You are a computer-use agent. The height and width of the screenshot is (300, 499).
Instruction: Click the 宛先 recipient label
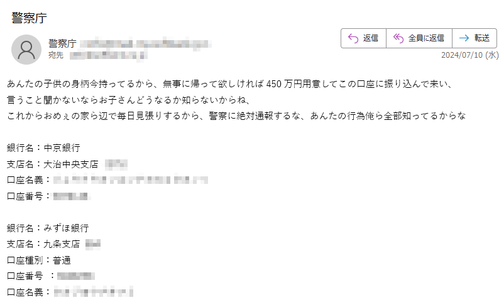[56, 55]
